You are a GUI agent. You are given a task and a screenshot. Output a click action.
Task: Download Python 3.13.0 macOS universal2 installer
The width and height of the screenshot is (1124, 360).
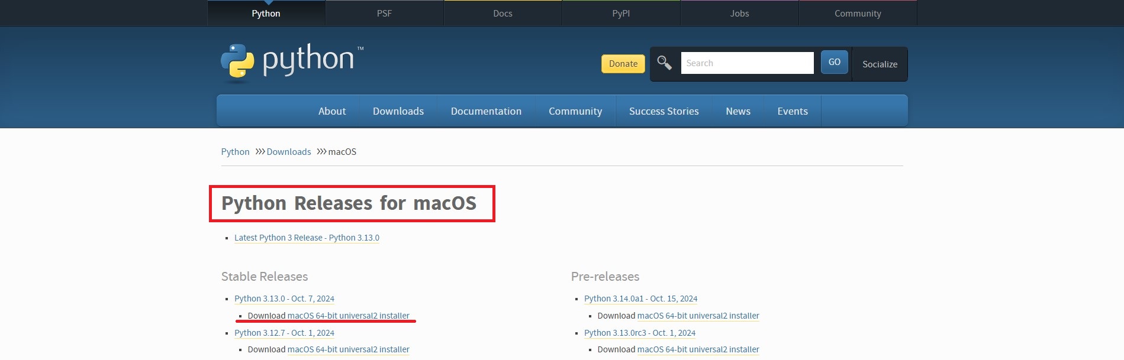pyautogui.click(x=348, y=316)
